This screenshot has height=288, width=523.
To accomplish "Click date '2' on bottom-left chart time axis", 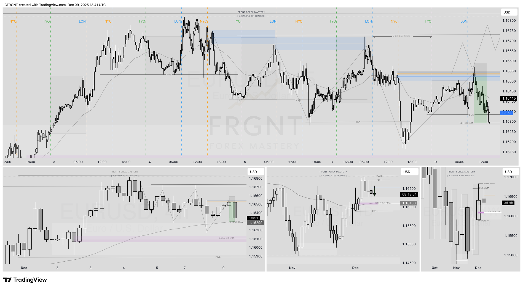I will click(x=57, y=268).
